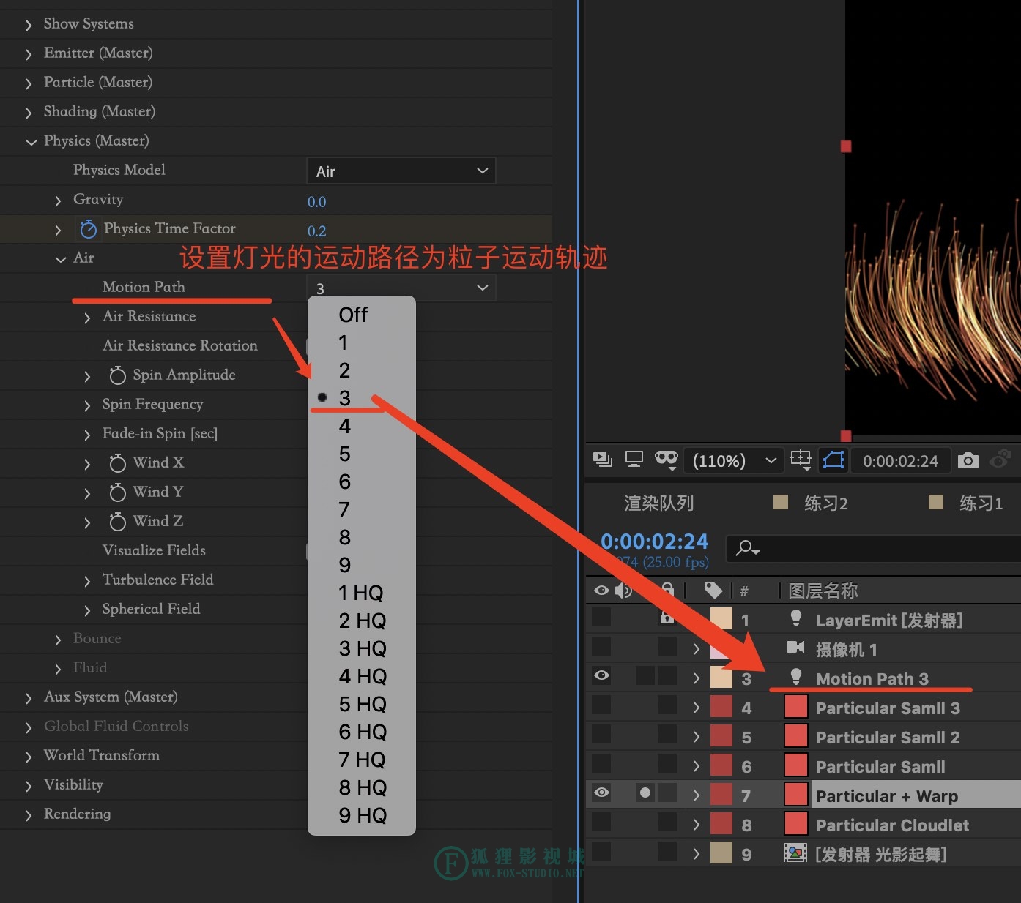Unlock the LayerEmit layer lock
Screen dimensions: 1021x903
coord(667,618)
